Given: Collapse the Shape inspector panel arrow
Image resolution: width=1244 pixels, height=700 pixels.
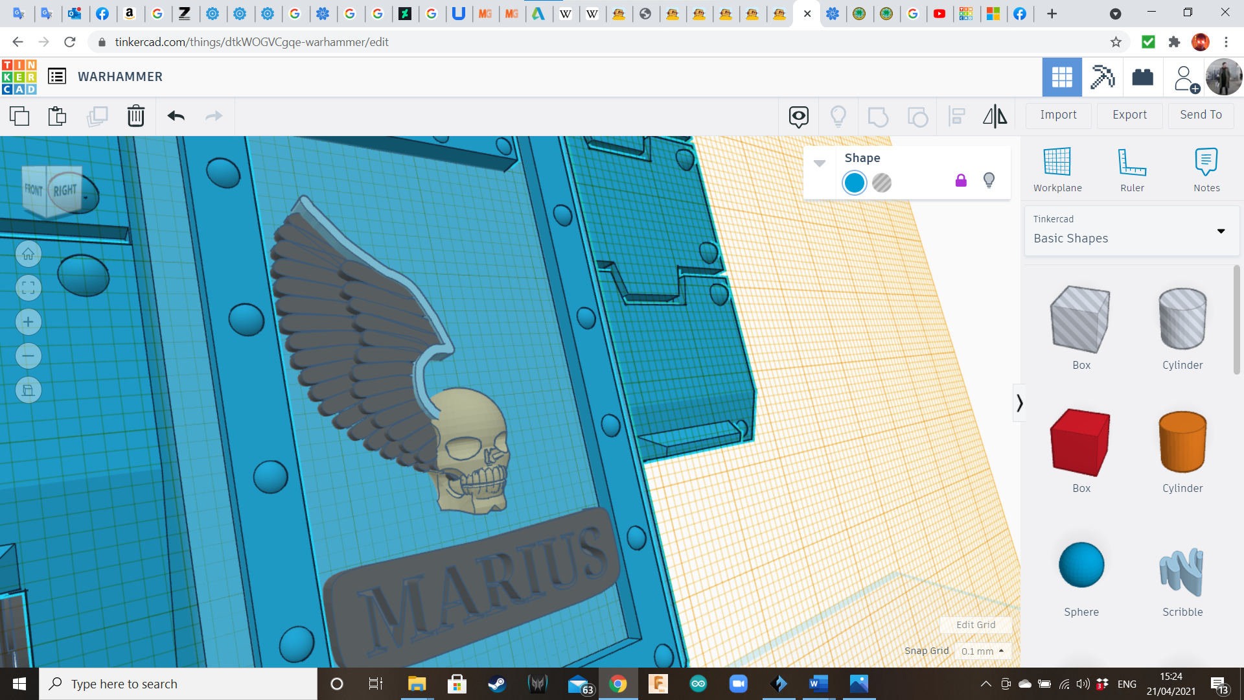Looking at the screenshot, I should tap(820, 163).
